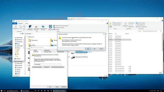Image resolution: width=164 pixels, height=92 pixels.
Task: Sort by the Rozmiar column header
Action: click(127, 34)
